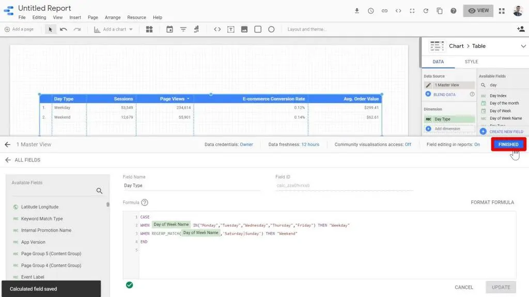Screen dimensions: 529x297
Task: Click the formula help question mark
Action: coord(145,203)
